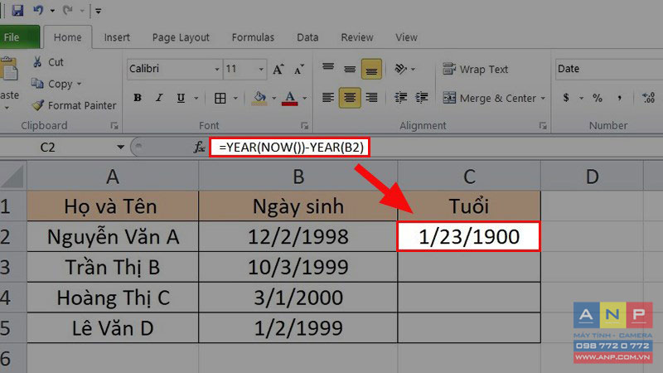Open the Insert ribbon tab

[117, 37]
